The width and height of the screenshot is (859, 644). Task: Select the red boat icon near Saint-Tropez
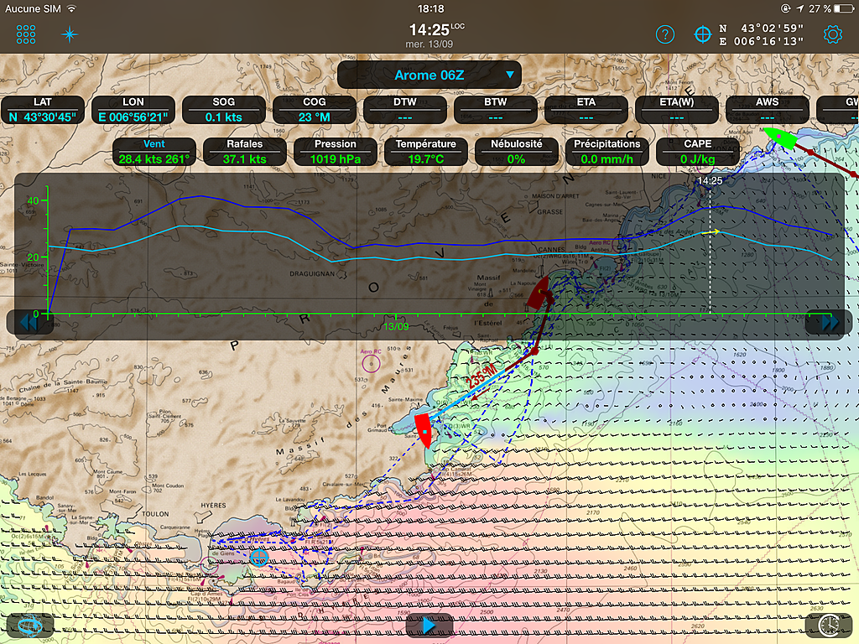(424, 432)
